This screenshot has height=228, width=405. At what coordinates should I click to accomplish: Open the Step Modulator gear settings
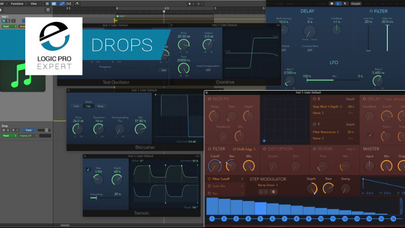pyautogui.click(x=273, y=192)
